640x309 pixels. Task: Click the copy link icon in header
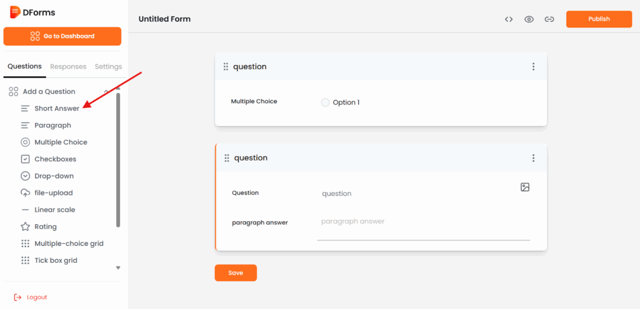[549, 19]
